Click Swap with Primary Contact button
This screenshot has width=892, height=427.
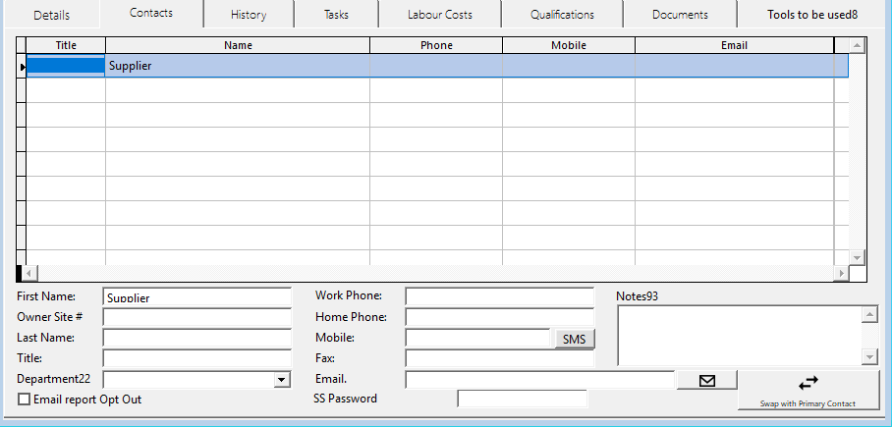[808, 390]
